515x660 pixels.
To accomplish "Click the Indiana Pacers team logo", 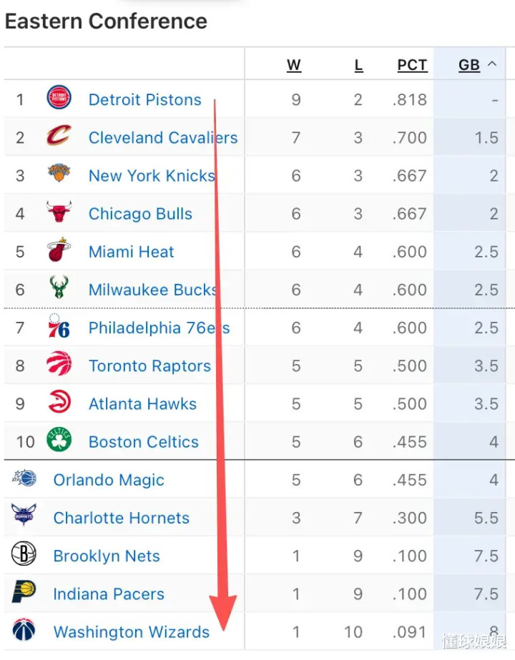I will coord(24,593).
